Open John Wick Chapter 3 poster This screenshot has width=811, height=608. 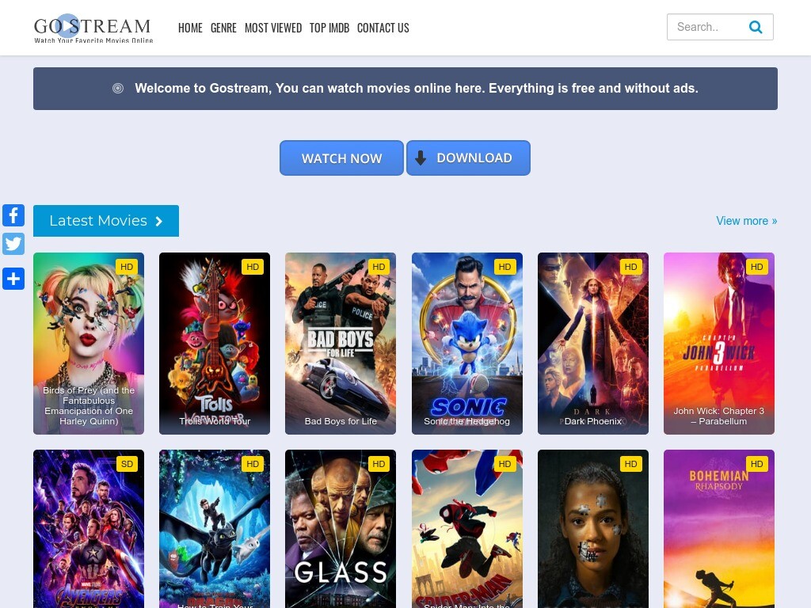point(719,344)
